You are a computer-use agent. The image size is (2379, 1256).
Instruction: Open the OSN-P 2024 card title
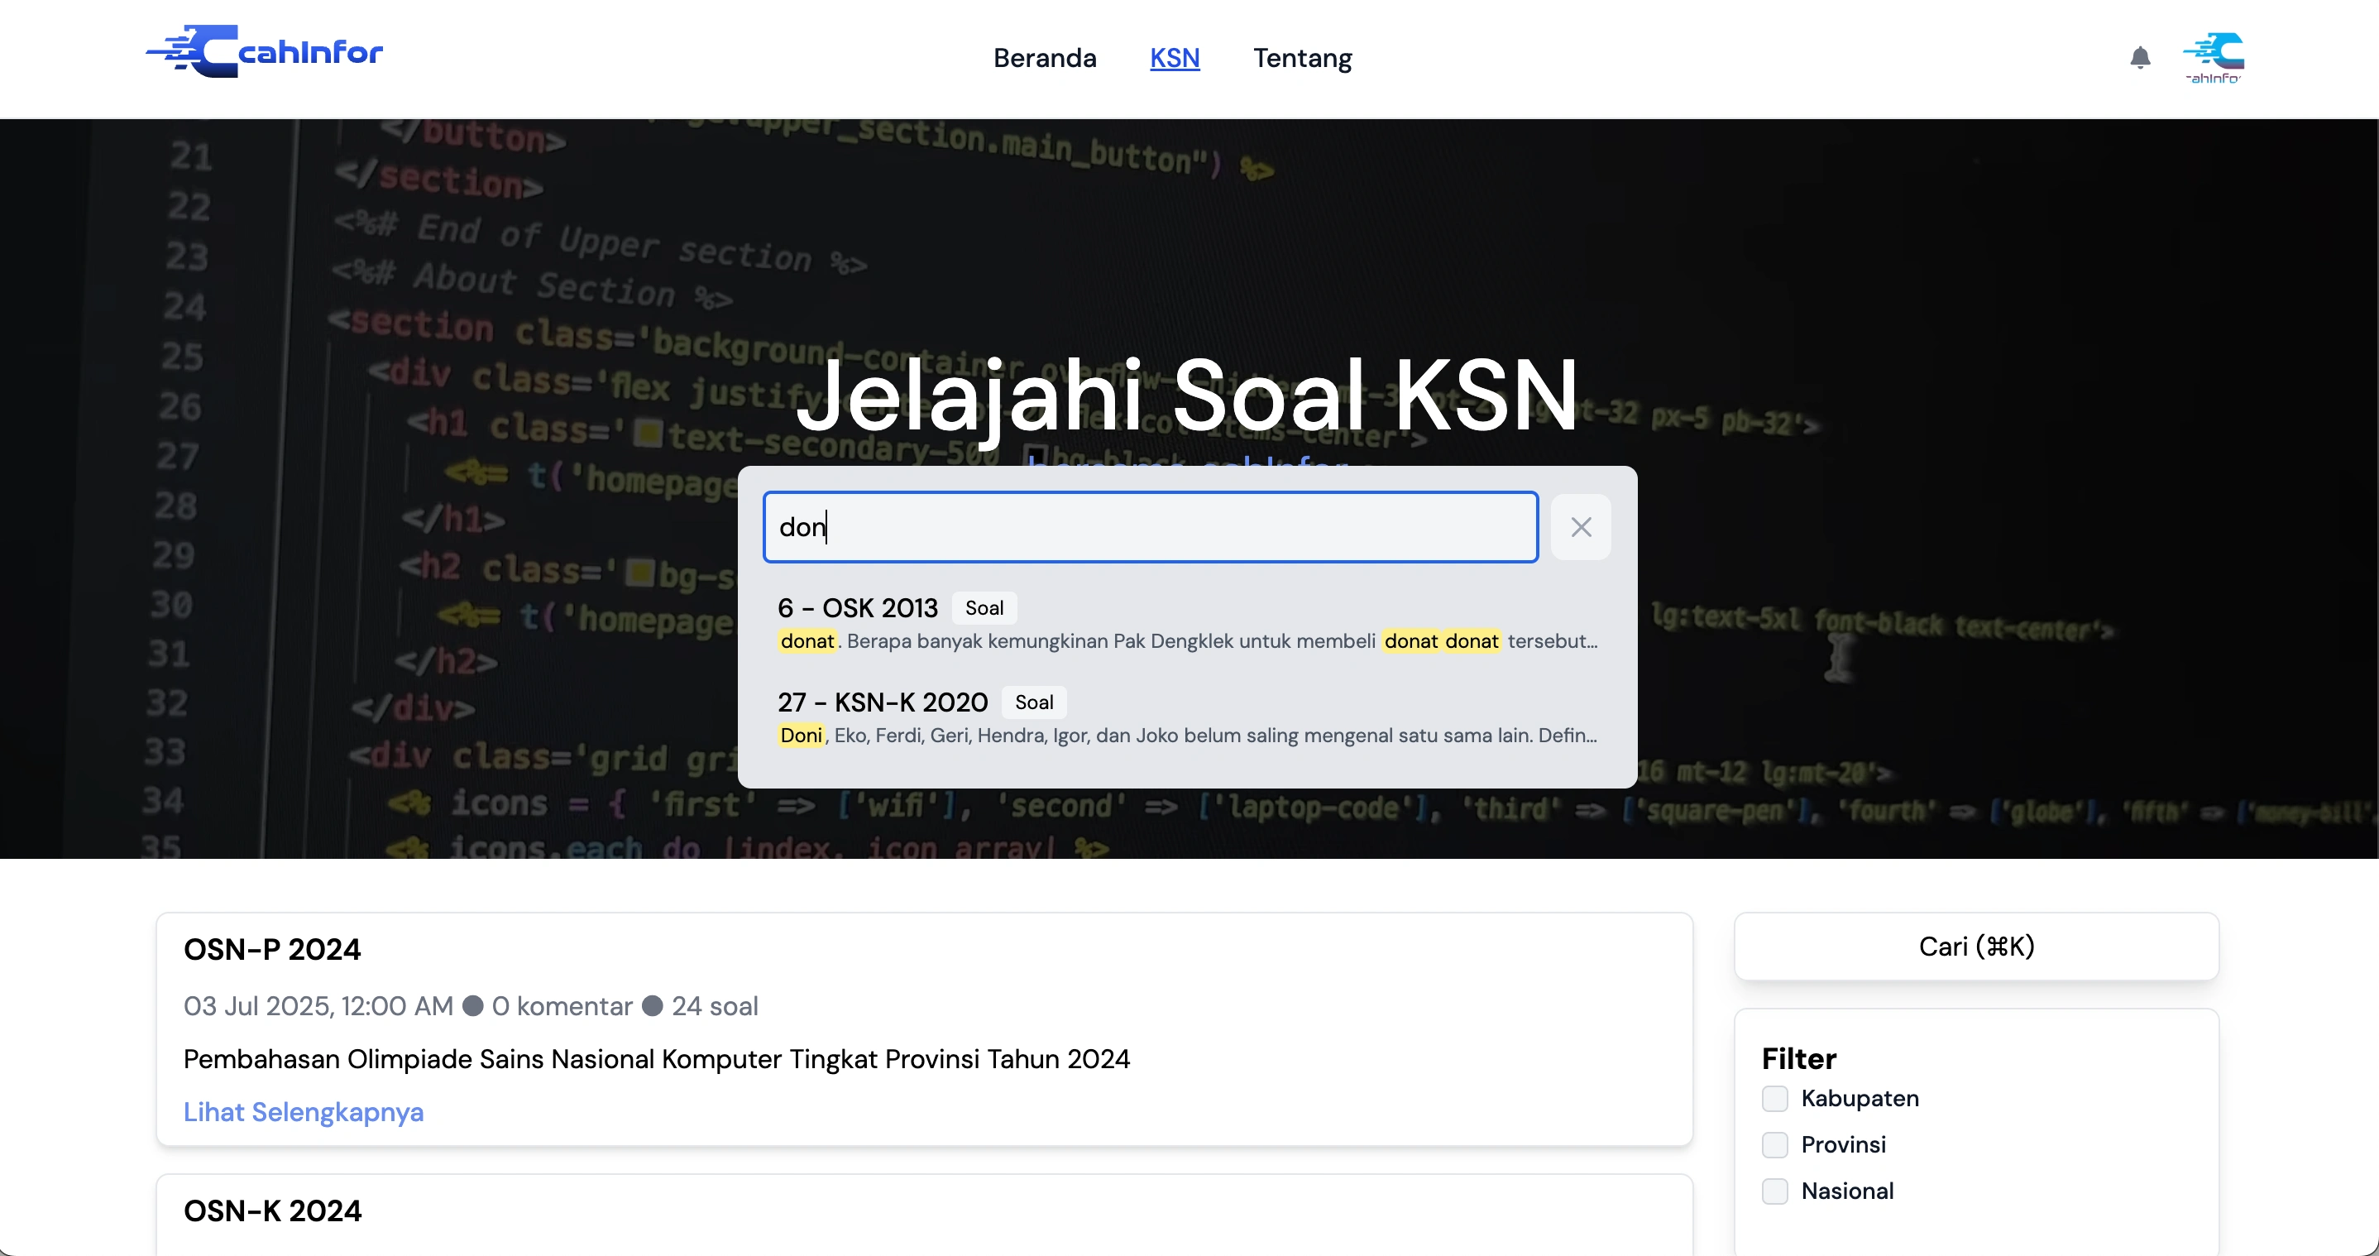point(271,949)
